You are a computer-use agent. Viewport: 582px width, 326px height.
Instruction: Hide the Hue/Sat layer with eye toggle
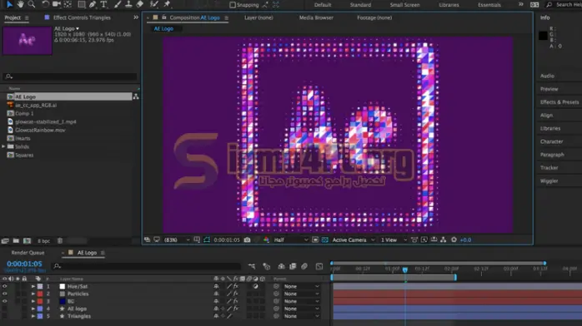(x=4, y=286)
